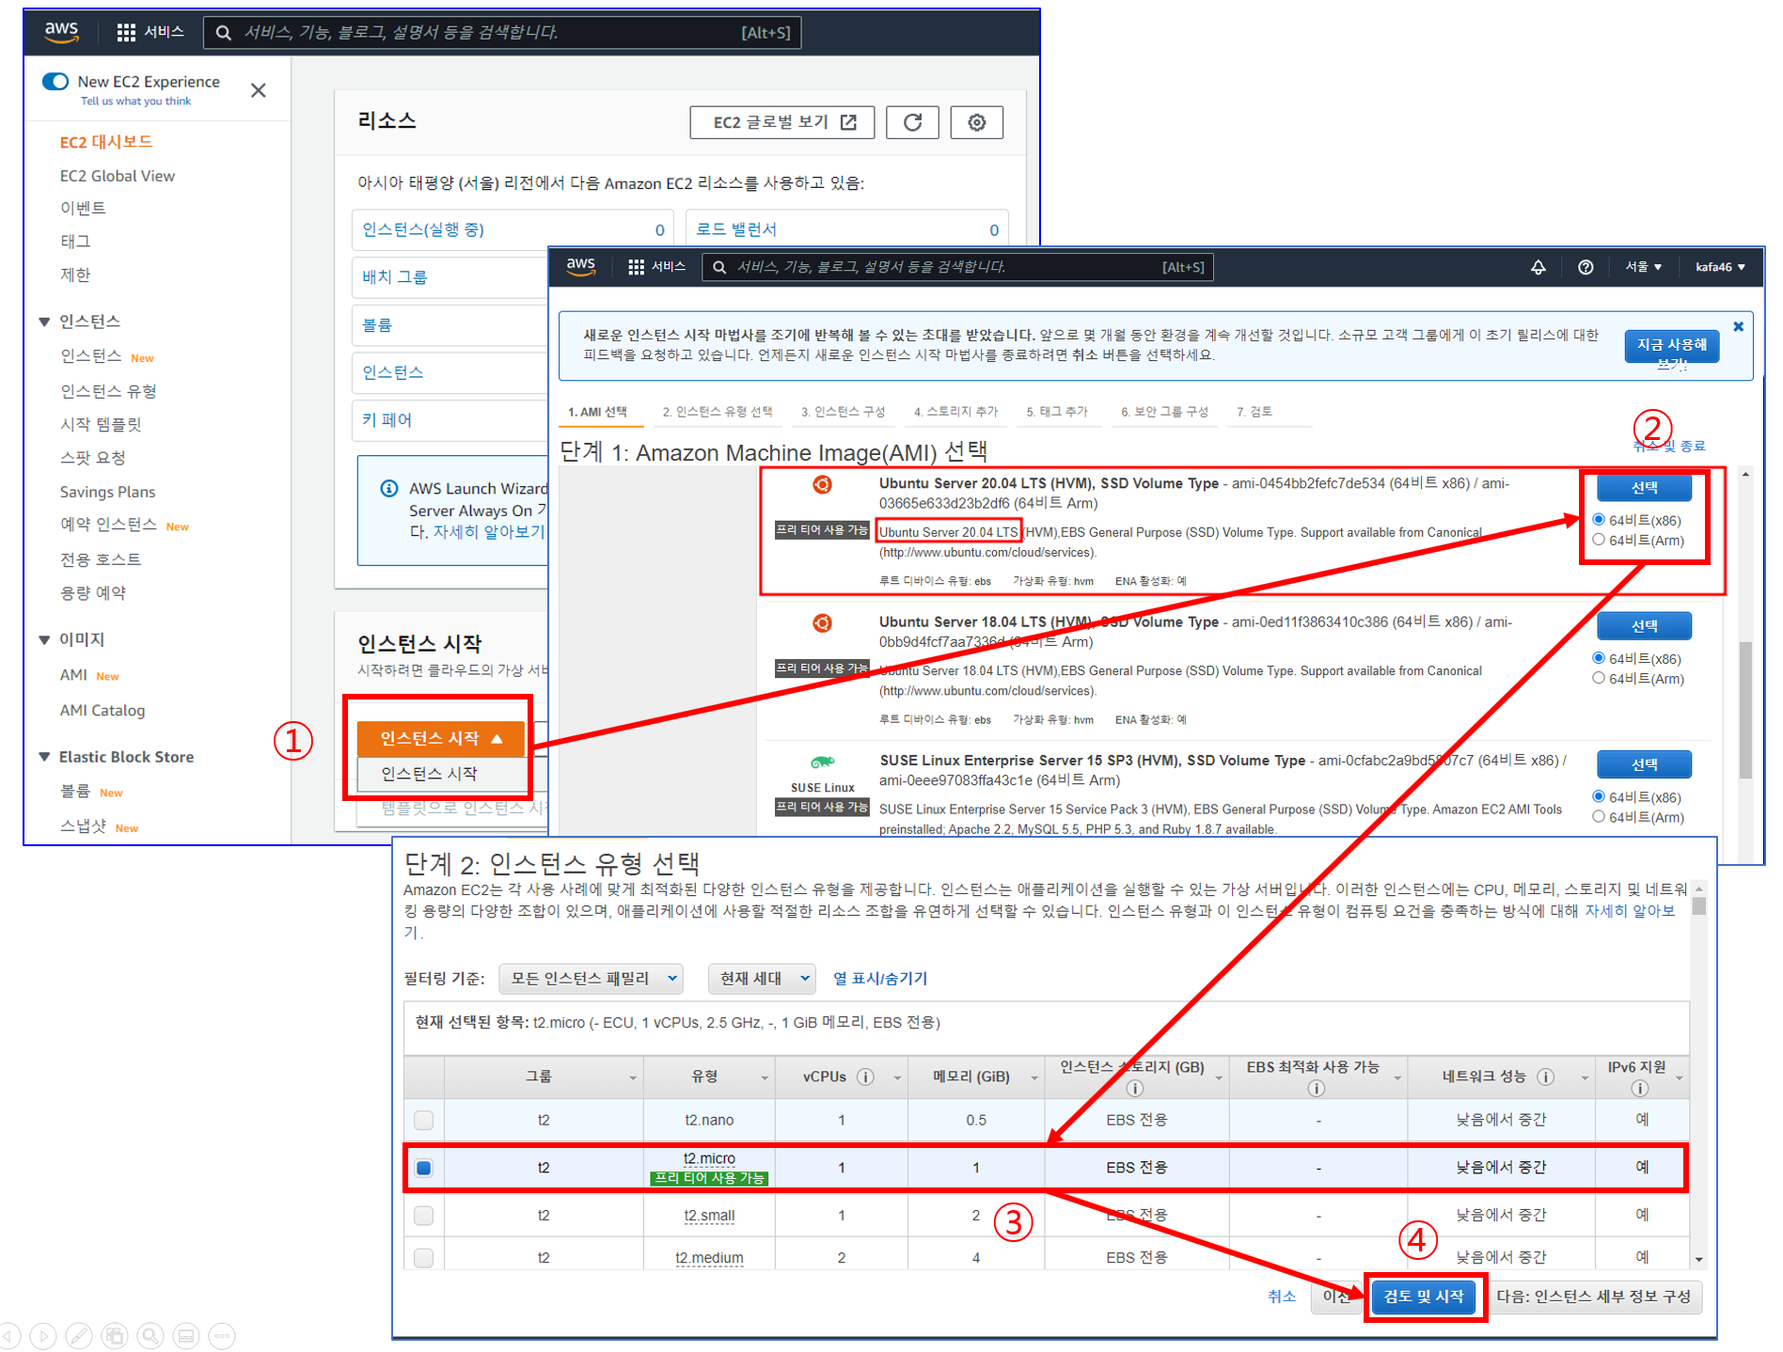The width and height of the screenshot is (1783, 1352).
Task: Go to step 7 review tab
Action: click(x=1254, y=412)
